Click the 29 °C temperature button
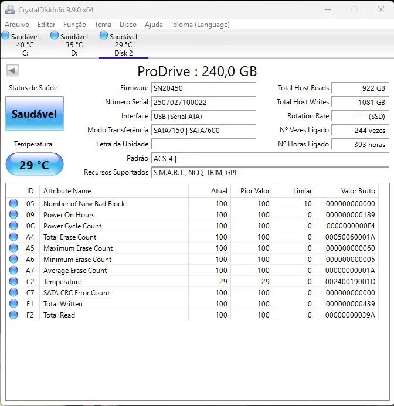 point(35,165)
